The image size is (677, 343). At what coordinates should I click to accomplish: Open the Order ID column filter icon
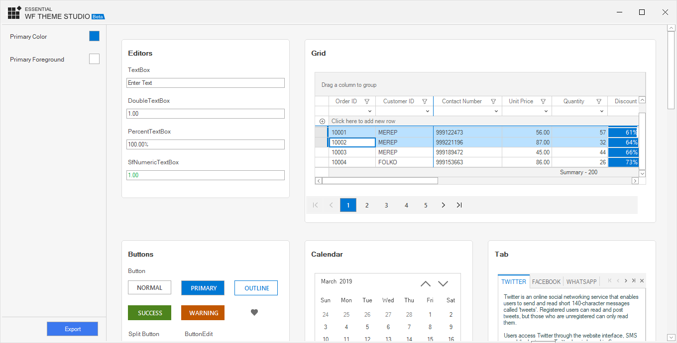[x=367, y=101]
